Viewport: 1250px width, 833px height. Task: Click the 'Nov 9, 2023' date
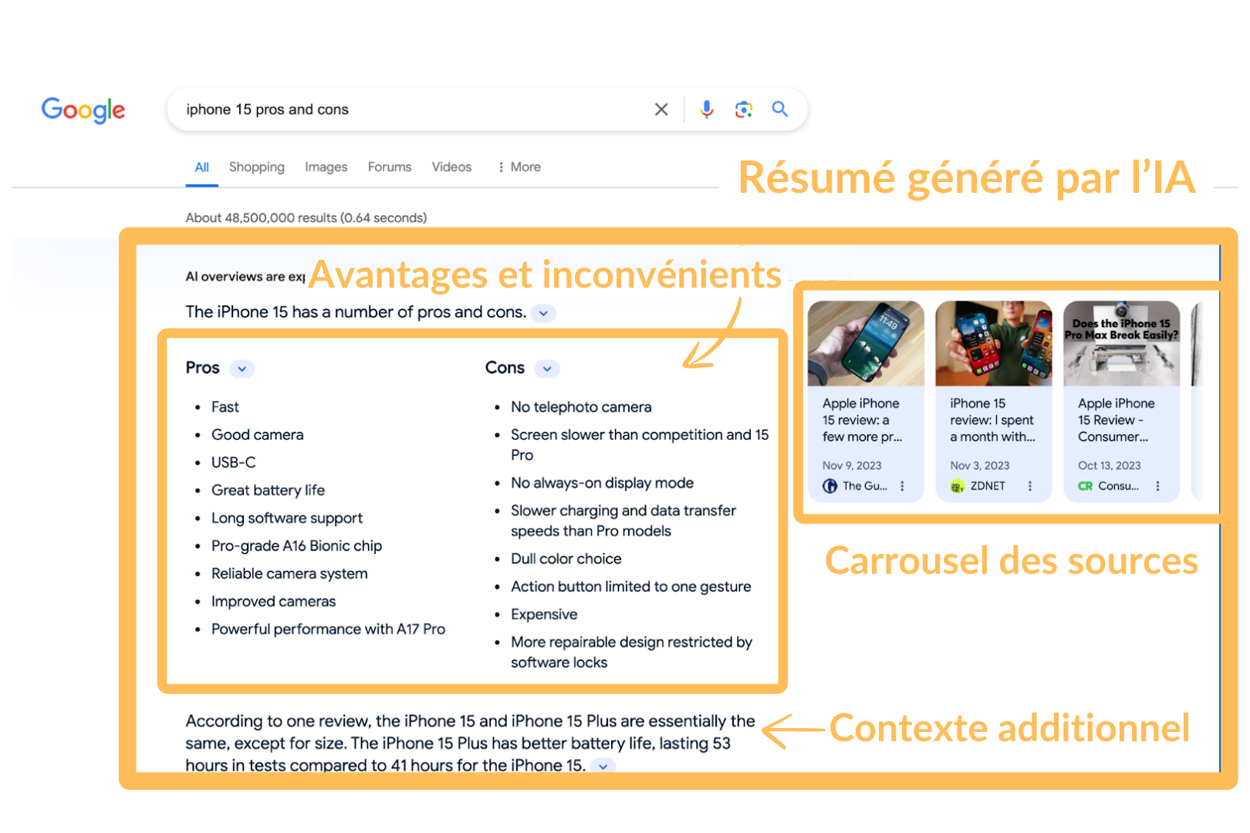(852, 465)
